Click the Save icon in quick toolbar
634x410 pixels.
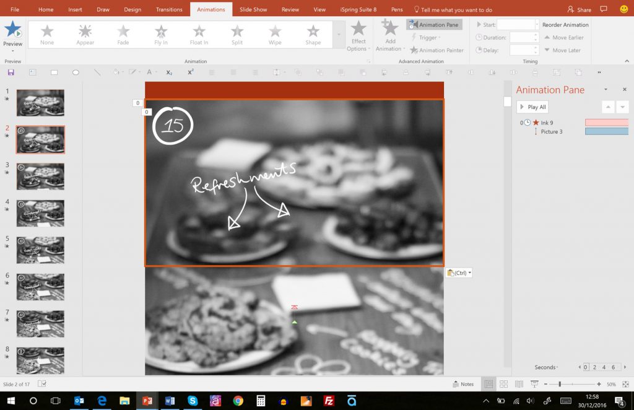coord(11,72)
